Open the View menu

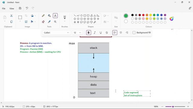[12, 8]
